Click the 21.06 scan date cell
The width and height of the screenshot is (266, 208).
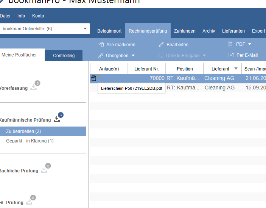256,78
